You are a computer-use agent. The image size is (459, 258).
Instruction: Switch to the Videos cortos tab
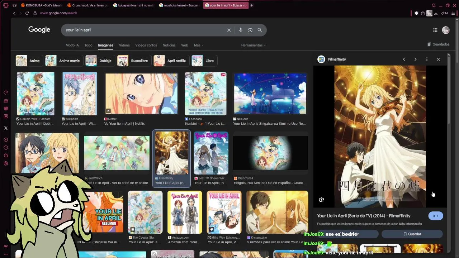(146, 45)
